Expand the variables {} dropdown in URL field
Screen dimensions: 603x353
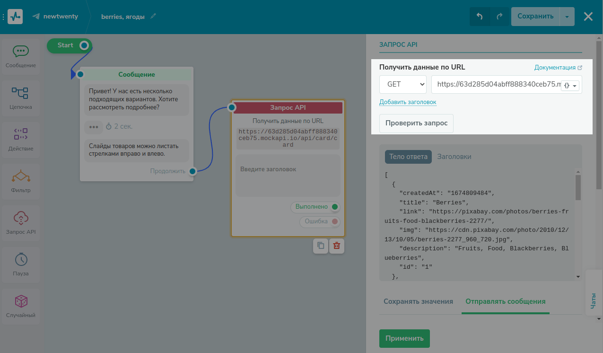(x=570, y=86)
